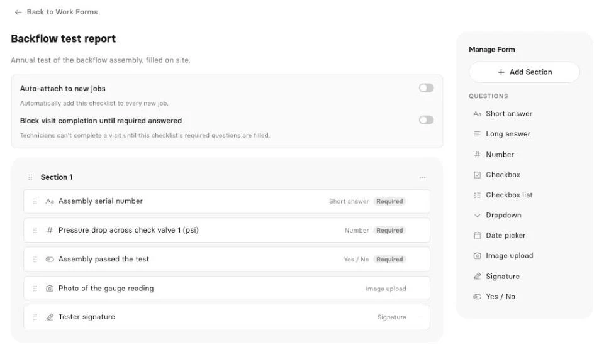Click Image upload type label on photo row

click(x=386, y=289)
